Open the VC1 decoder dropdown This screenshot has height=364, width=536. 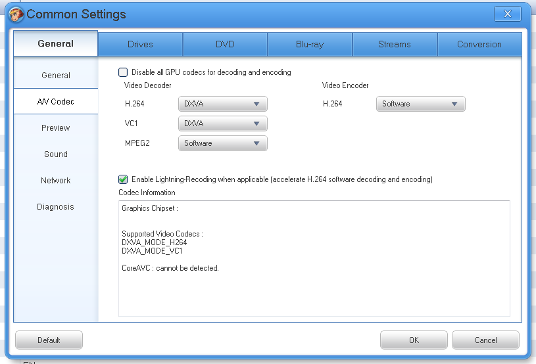(223, 124)
